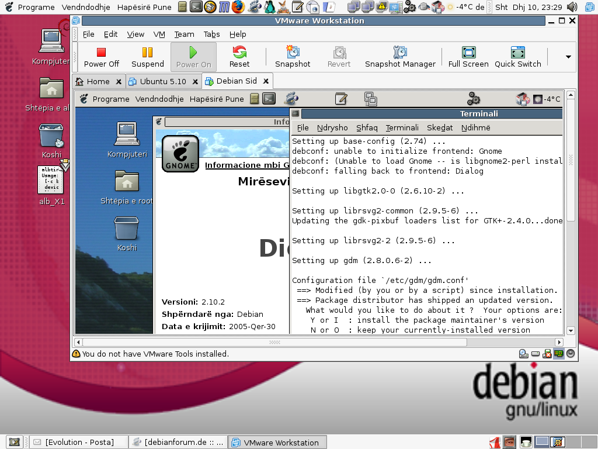Take a Snapshot of the VM

click(x=293, y=57)
